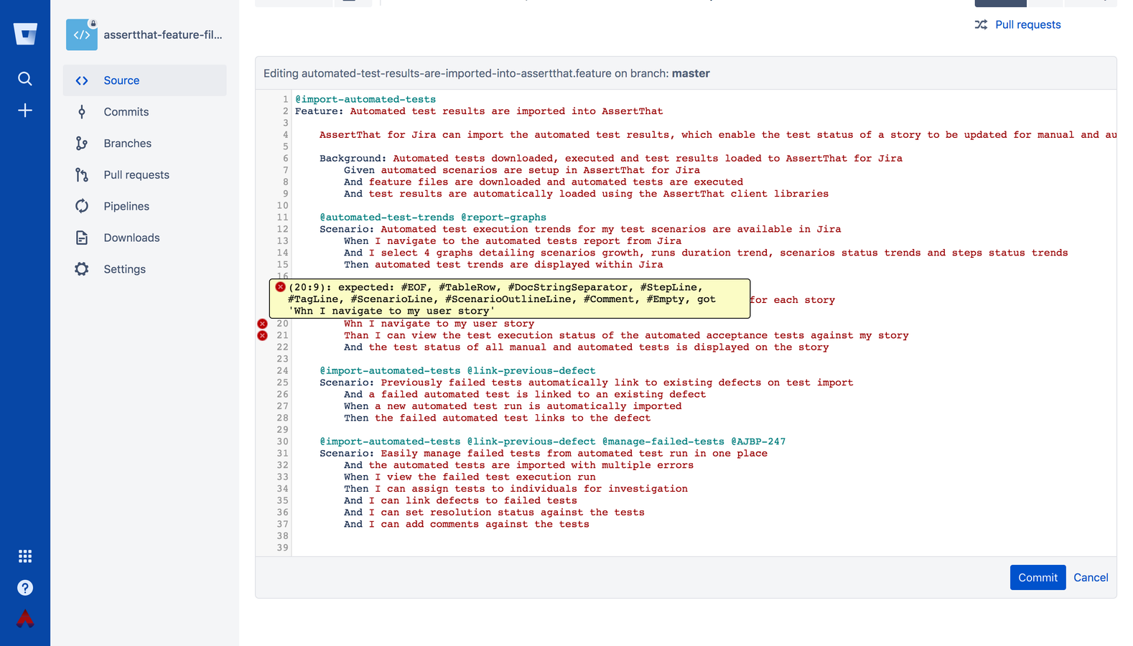Click the Source angle brackets icon
This screenshot has width=1133, height=646.
coord(82,80)
